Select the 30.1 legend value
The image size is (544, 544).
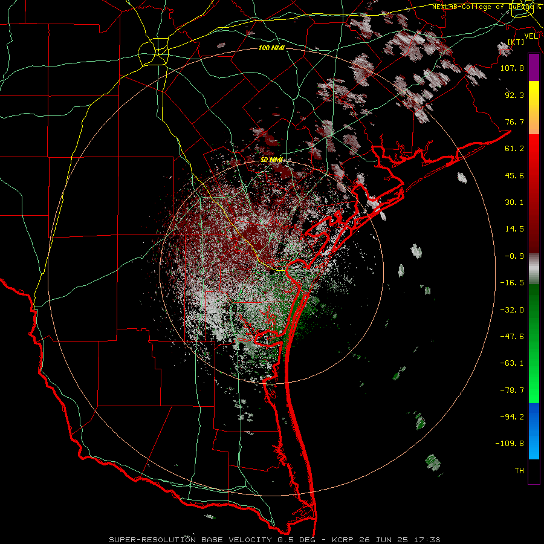tap(514, 202)
